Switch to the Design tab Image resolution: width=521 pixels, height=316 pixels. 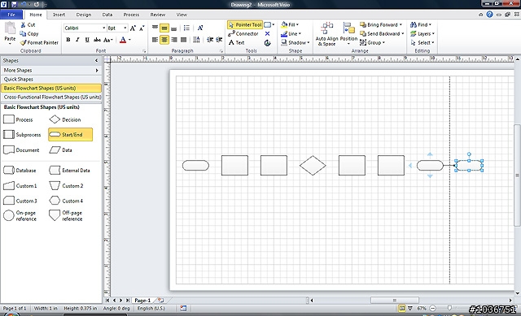tap(83, 15)
